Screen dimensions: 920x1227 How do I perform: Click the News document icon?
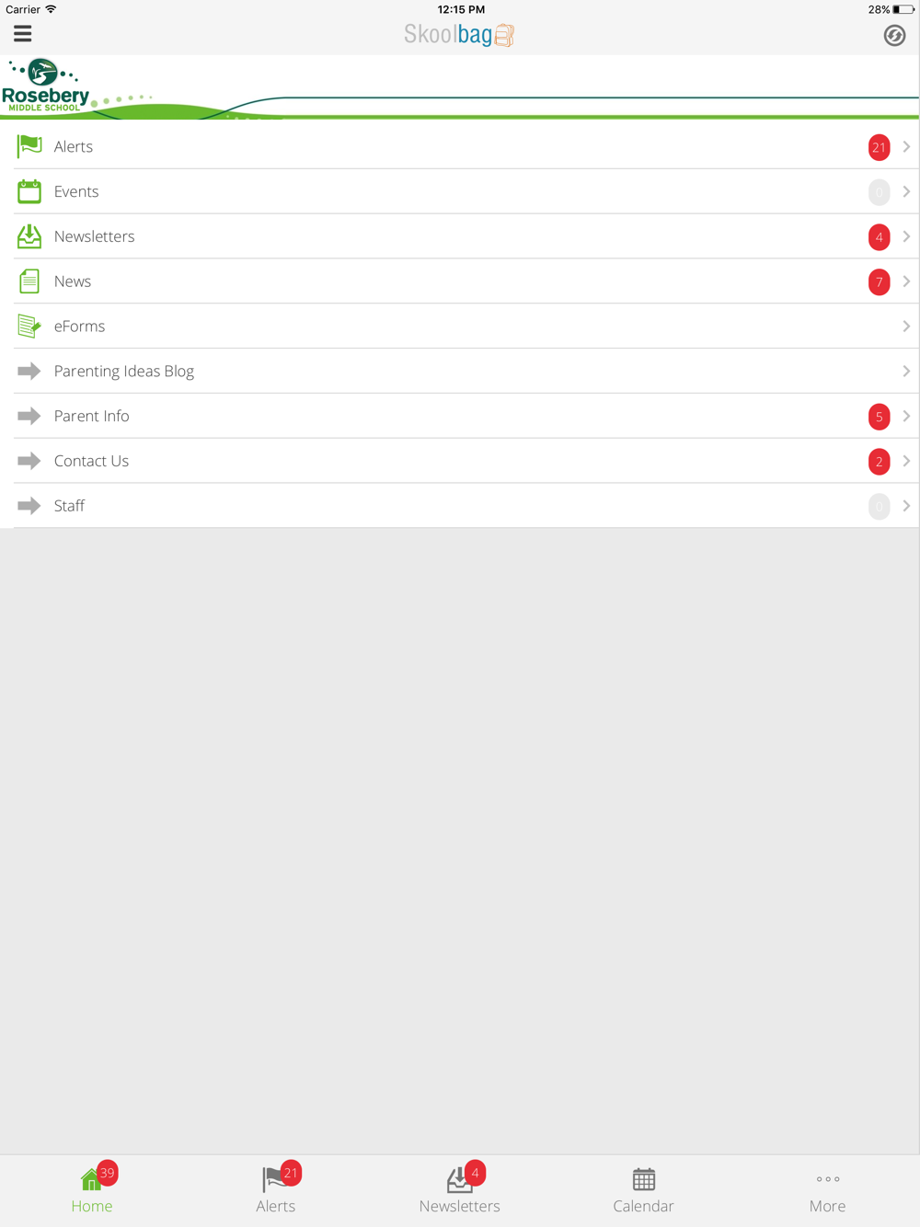click(x=29, y=281)
